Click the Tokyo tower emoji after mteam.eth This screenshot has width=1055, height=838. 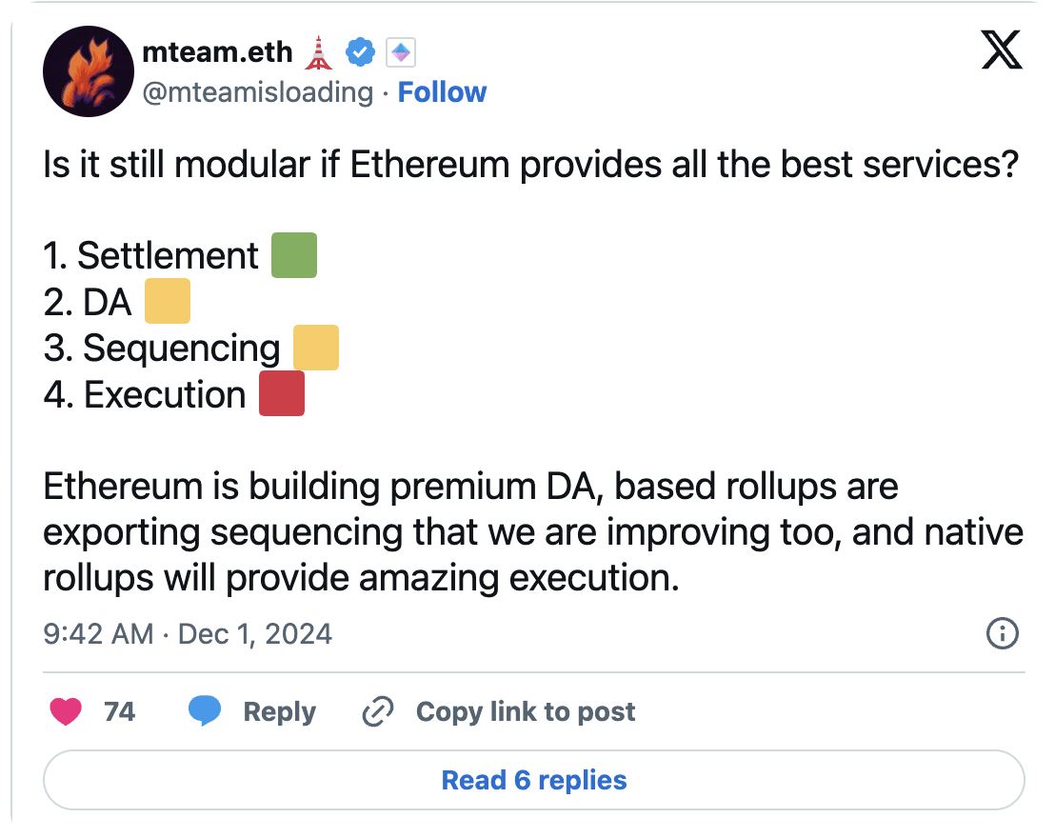tap(317, 53)
